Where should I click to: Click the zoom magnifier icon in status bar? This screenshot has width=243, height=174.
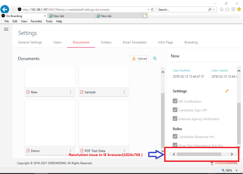tap(223, 170)
